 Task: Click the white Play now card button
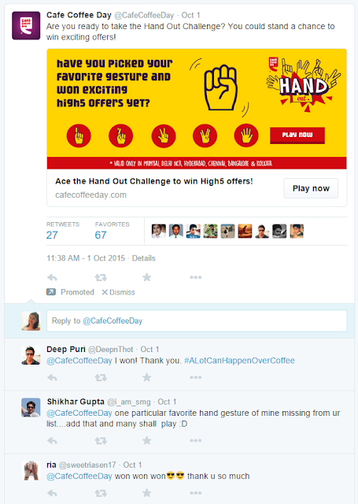pos(311,188)
